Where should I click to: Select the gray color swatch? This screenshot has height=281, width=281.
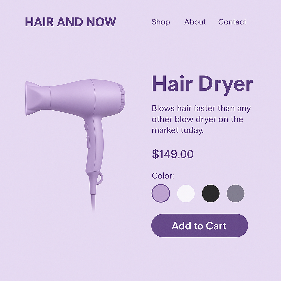tap(235, 193)
